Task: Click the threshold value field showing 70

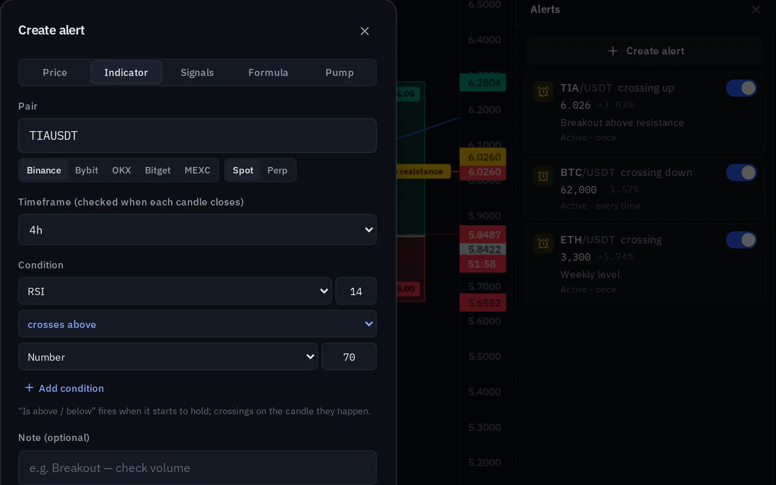Action: click(x=349, y=357)
